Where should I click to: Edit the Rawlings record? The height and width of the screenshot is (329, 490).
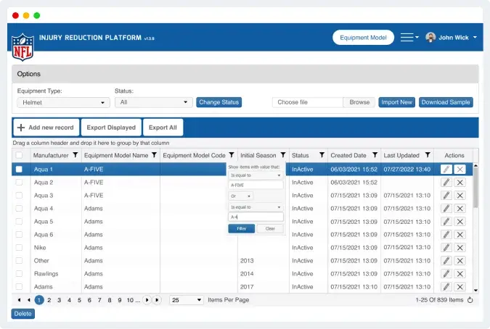click(446, 274)
